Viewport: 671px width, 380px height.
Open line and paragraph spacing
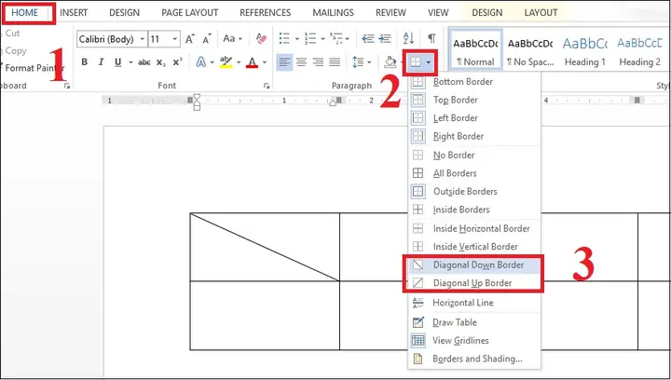358,62
